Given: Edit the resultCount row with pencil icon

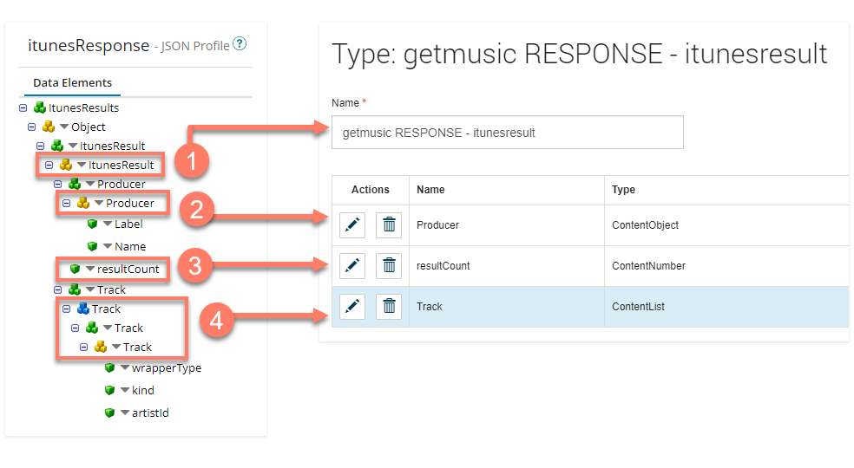Looking at the screenshot, I should pos(352,265).
